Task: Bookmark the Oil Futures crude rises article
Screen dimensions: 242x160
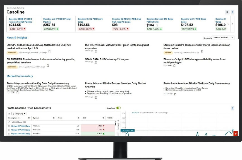Action: point(48,66)
